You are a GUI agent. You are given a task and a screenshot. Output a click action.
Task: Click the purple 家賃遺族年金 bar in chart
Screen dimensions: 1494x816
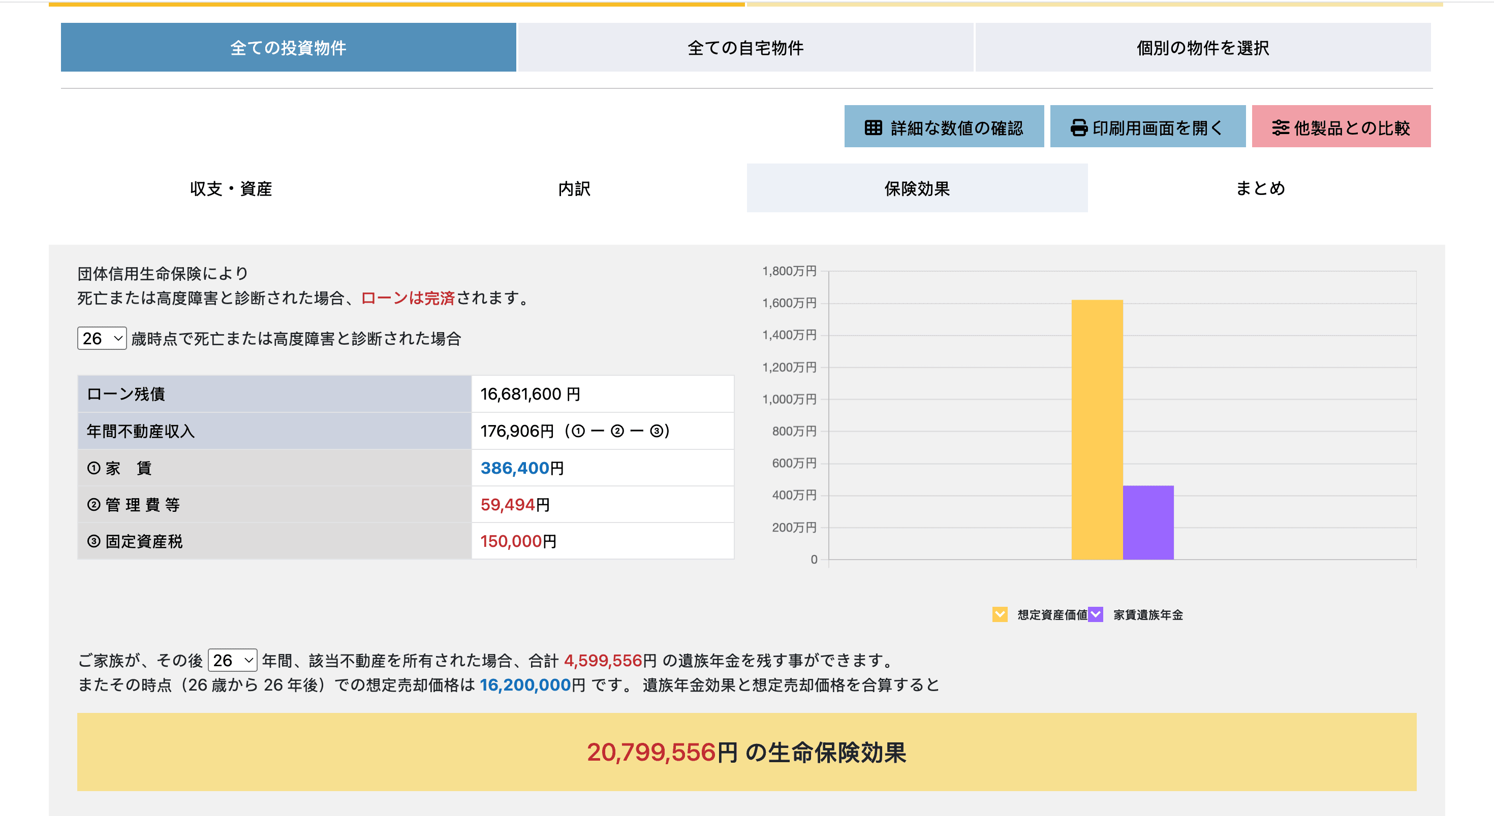point(1148,522)
